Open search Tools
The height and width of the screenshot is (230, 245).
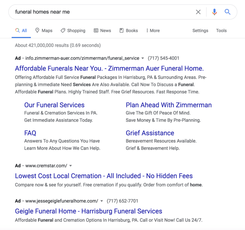pos(221,31)
